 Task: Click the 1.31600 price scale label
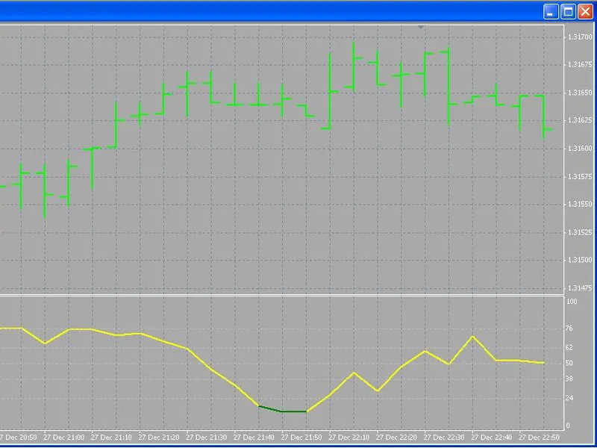coord(580,149)
